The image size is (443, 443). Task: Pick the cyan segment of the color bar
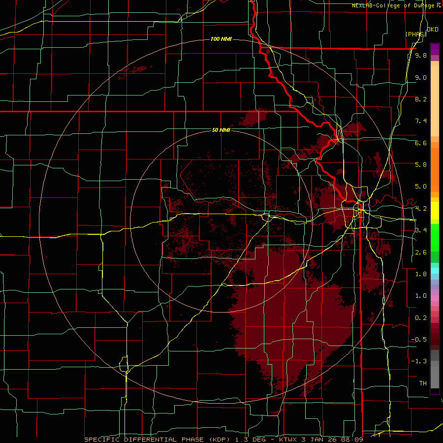(x=435, y=271)
